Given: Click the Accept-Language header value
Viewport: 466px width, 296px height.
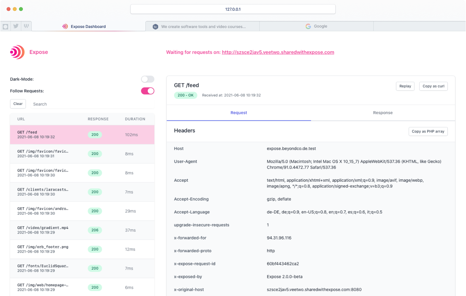Looking at the screenshot, I should click(x=324, y=212).
